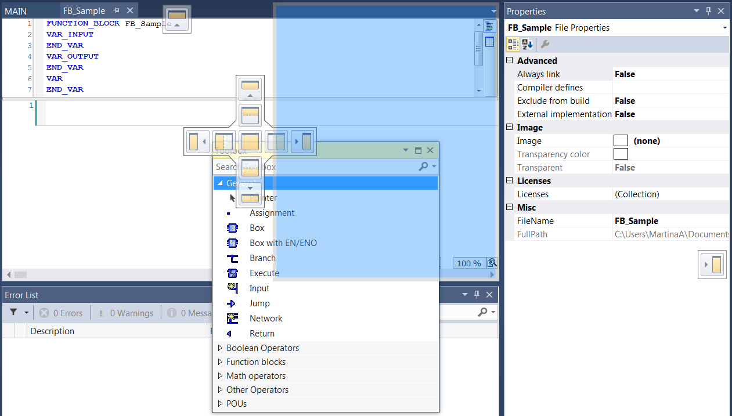
Task: Click the zoom icon beside 100 %
Action: [492, 263]
